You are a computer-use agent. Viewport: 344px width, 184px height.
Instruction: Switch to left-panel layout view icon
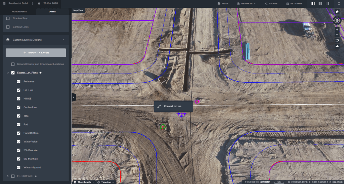click(x=313, y=3)
